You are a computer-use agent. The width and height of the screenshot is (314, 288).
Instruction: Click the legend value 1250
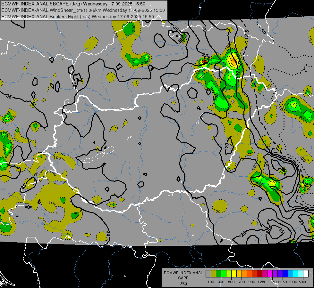(x=262, y=282)
